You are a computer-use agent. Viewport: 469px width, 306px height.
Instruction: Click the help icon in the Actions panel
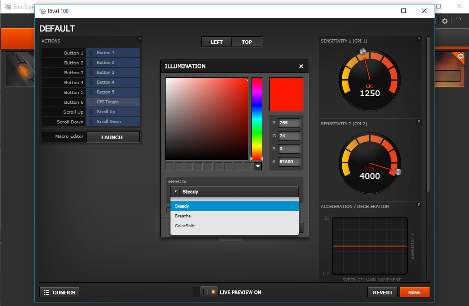[x=139, y=39]
